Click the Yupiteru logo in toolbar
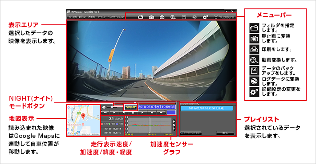The image size is (316, 164). tap(224, 17)
